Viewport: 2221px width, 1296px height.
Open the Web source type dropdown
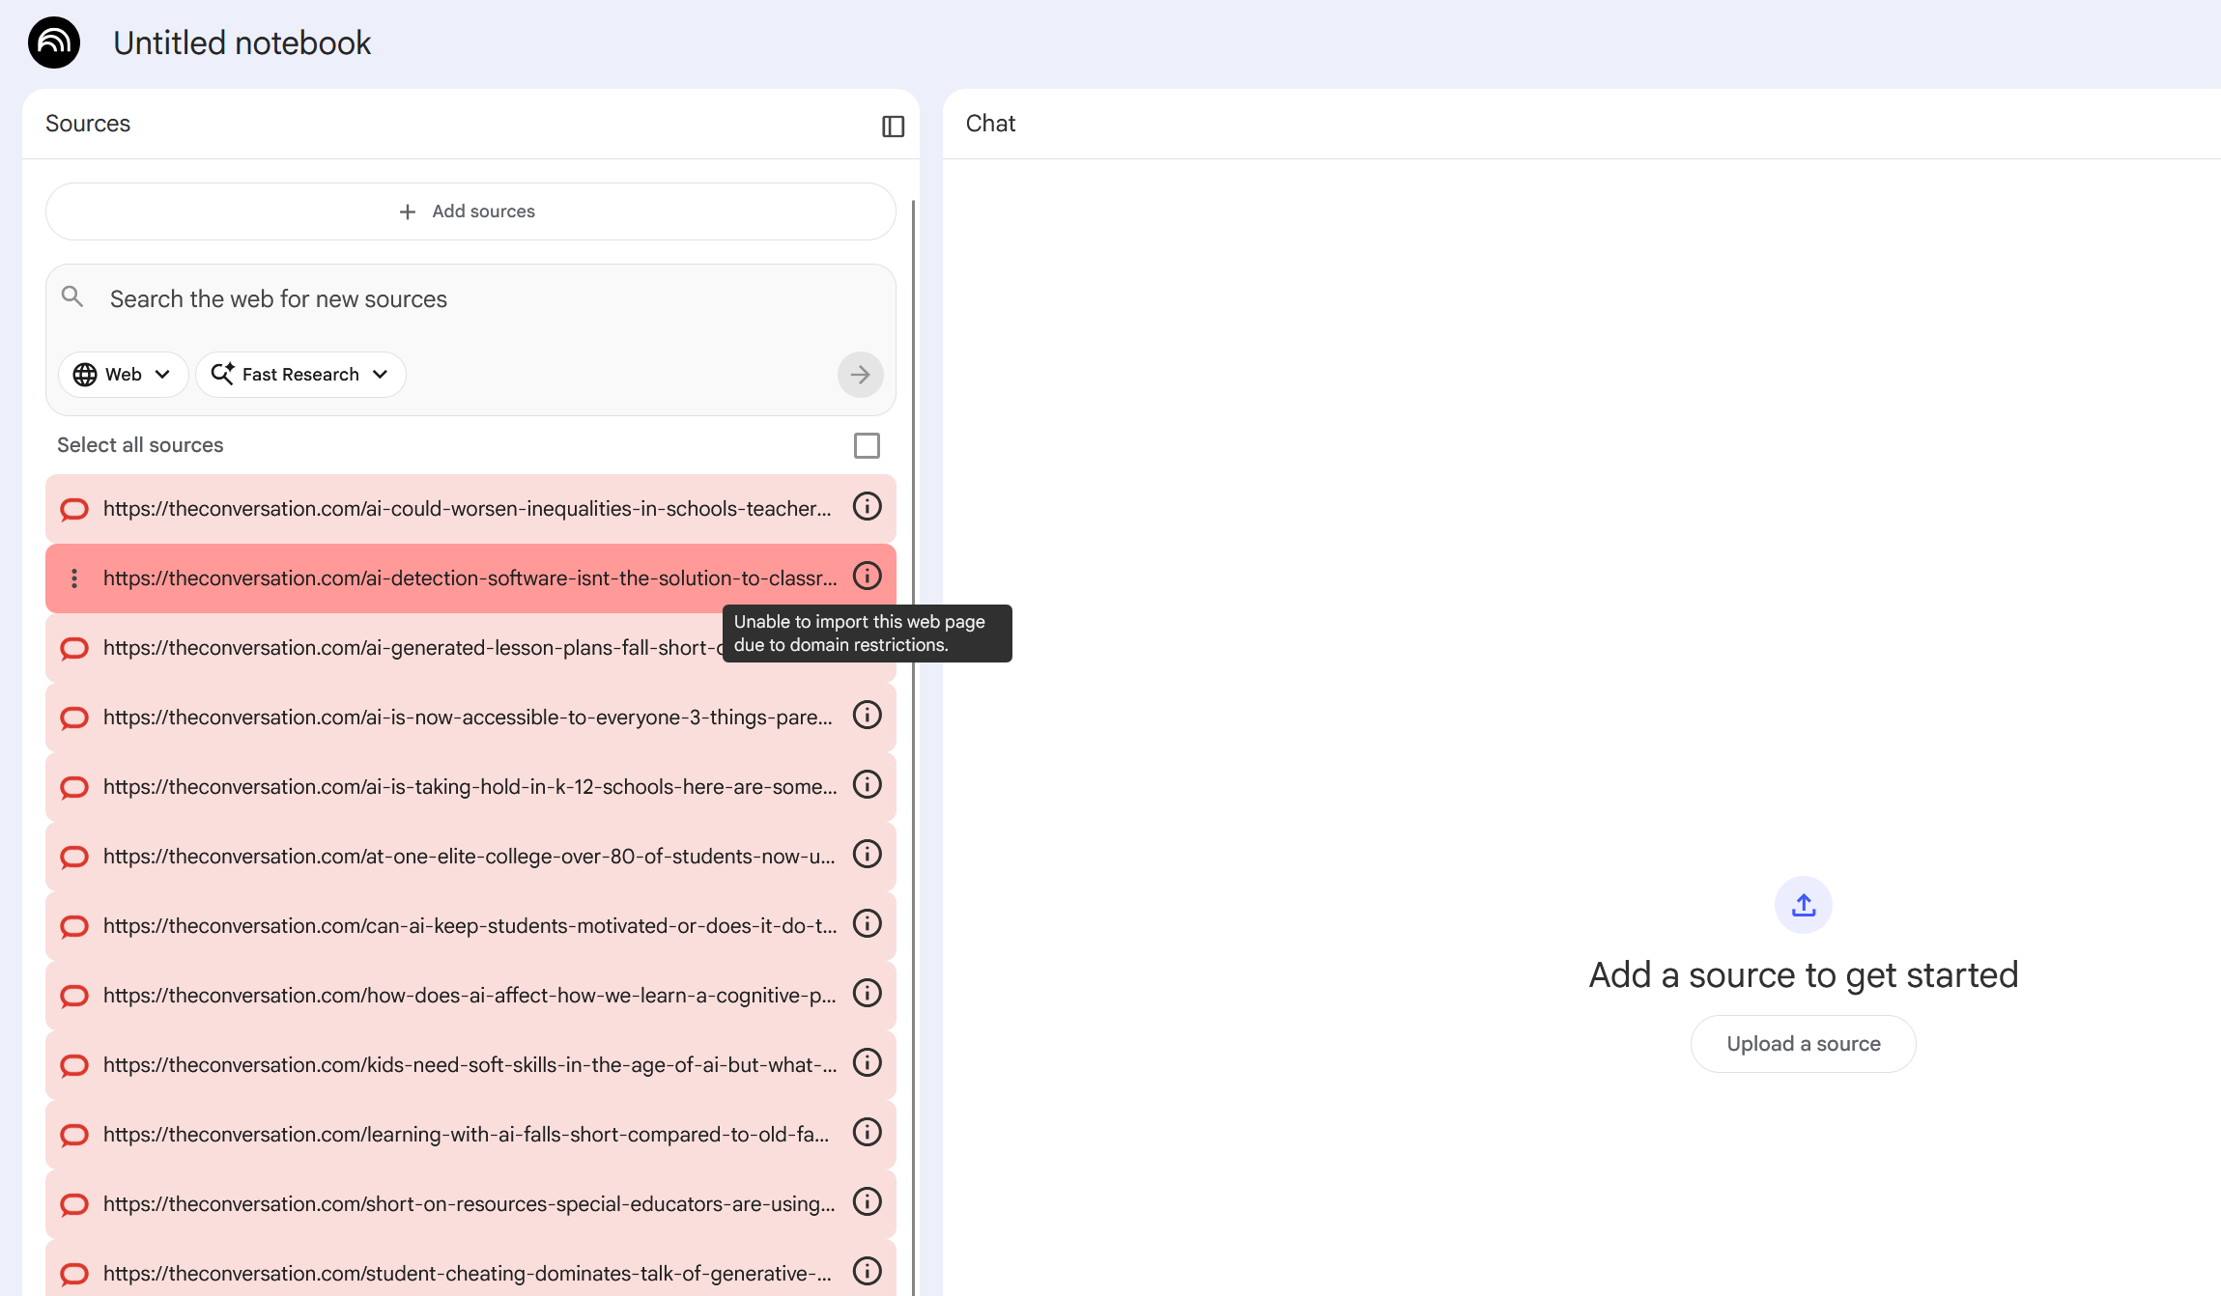coord(123,375)
